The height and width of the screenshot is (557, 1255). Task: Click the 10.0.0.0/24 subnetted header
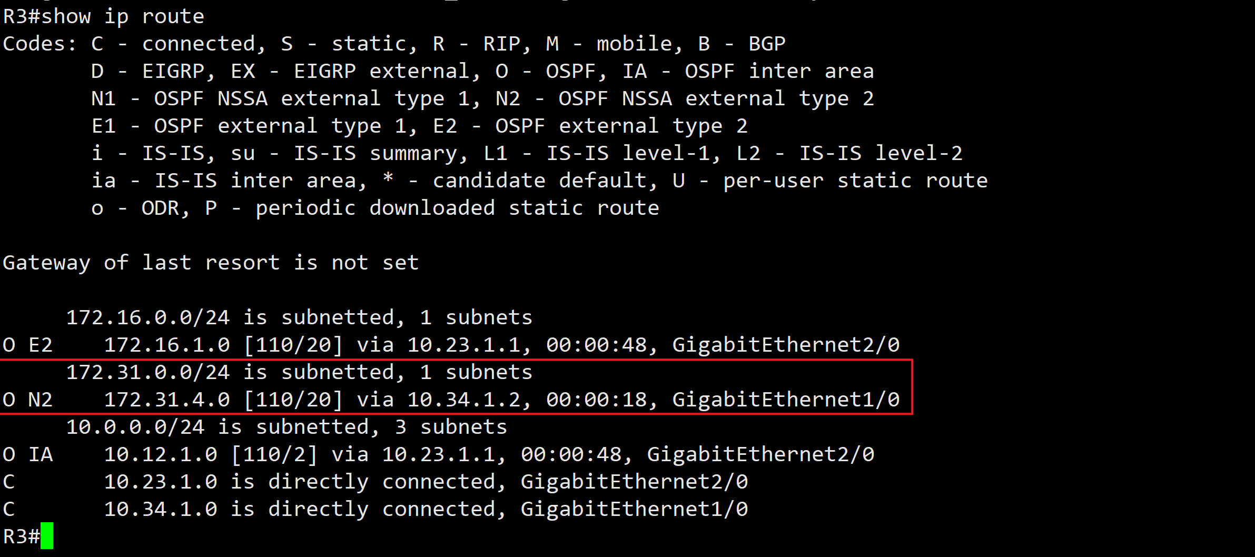[286, 427]
